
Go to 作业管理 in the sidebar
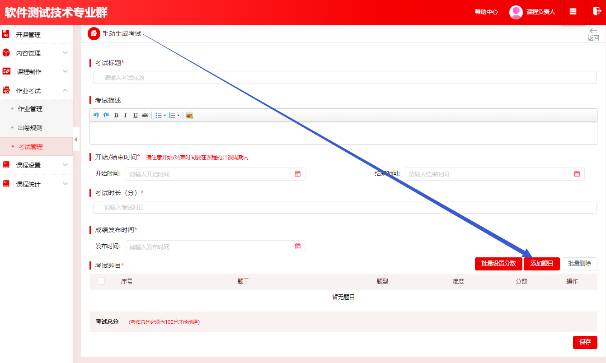point(30,109)
